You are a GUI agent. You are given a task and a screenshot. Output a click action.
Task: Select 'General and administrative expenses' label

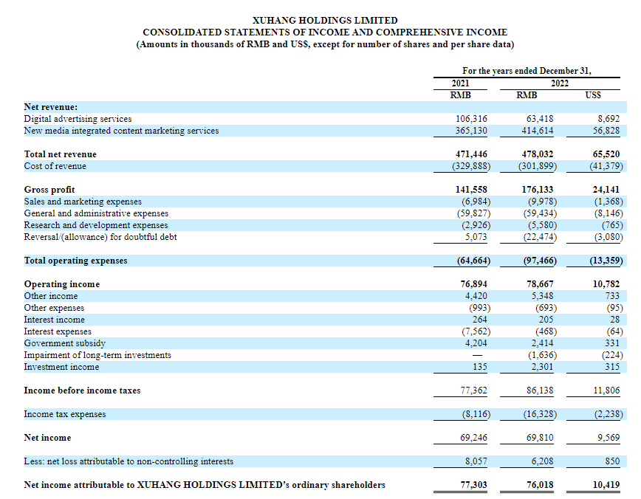(96, 213)
